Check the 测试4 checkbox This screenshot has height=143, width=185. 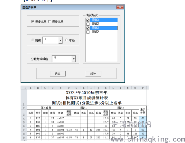pos(88,32)
